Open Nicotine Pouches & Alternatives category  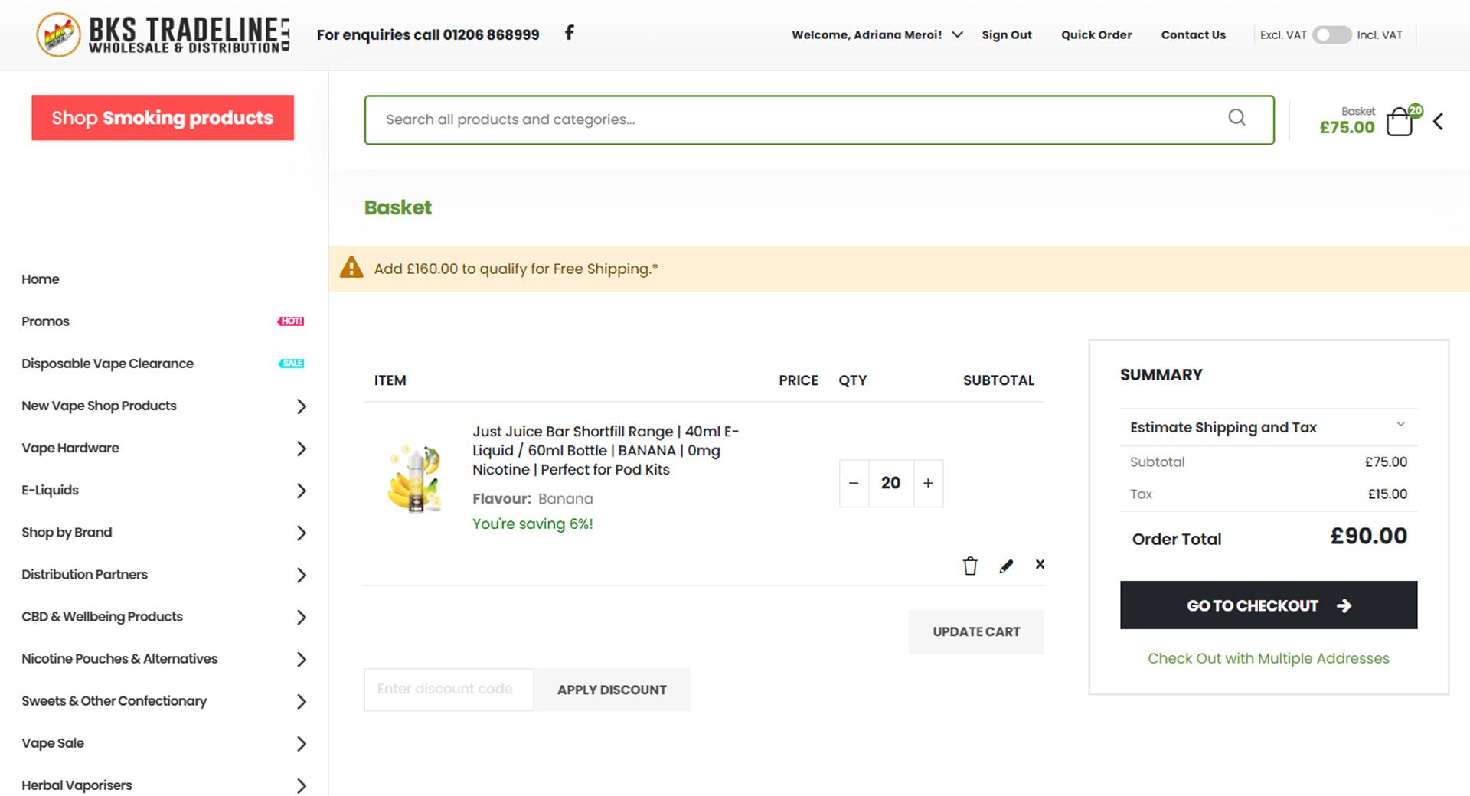click(x=119, y=658)
